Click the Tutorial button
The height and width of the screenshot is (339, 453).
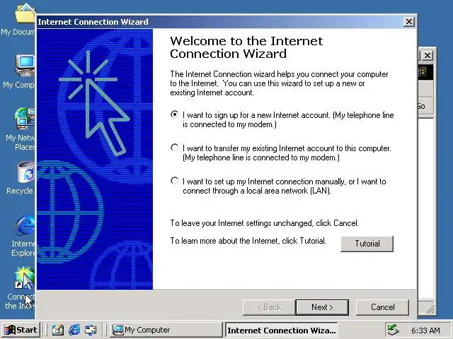pos(367,244)
